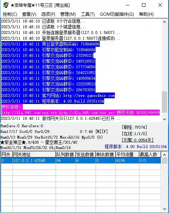This screenshot has width=169, height=213.
Task: Click the blue 程序版本 4.00 Build label
Action: pos(135,147)
